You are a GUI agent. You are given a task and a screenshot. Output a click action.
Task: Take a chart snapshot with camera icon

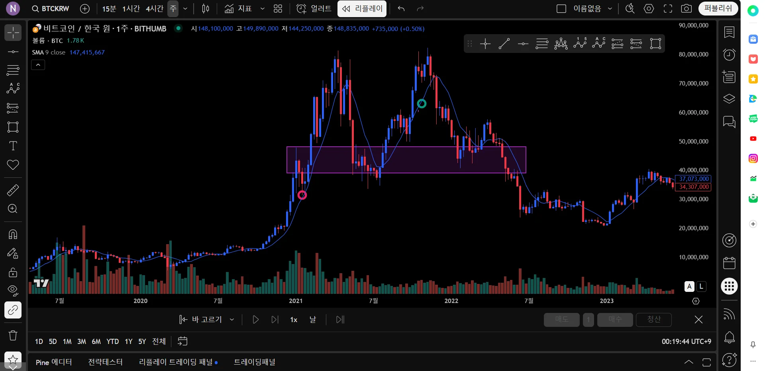[x=686, y=8]
